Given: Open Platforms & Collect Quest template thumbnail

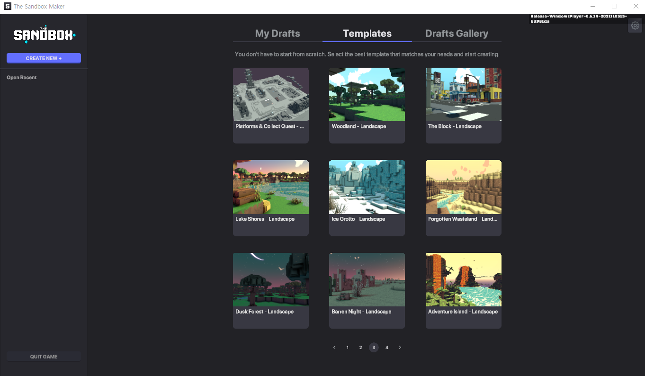Looking at the screenshot, I should coord(271,94).
